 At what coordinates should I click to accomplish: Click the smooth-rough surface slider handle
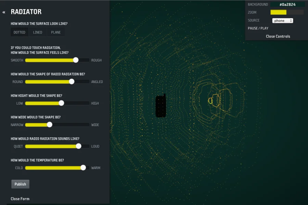[x=76, y=60]
